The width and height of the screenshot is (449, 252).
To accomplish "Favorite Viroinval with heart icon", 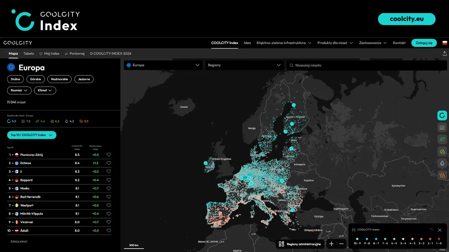I will click(x=109, y=222).
